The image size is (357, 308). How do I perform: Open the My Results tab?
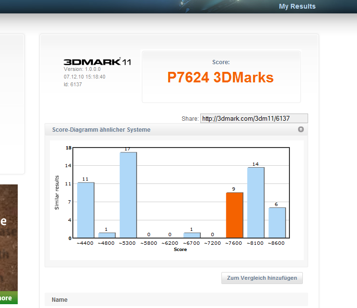(297, 6)
